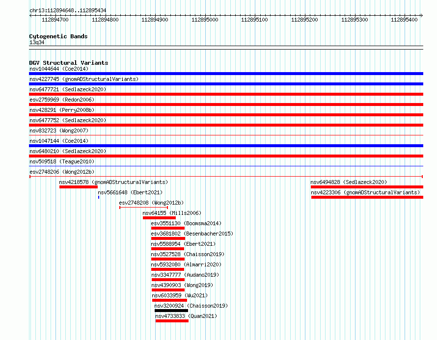The width and height of the screenshot is (437, 340).
Task: Click nsv5661648 (Ebert2021) label
Action: pos(130,192)
